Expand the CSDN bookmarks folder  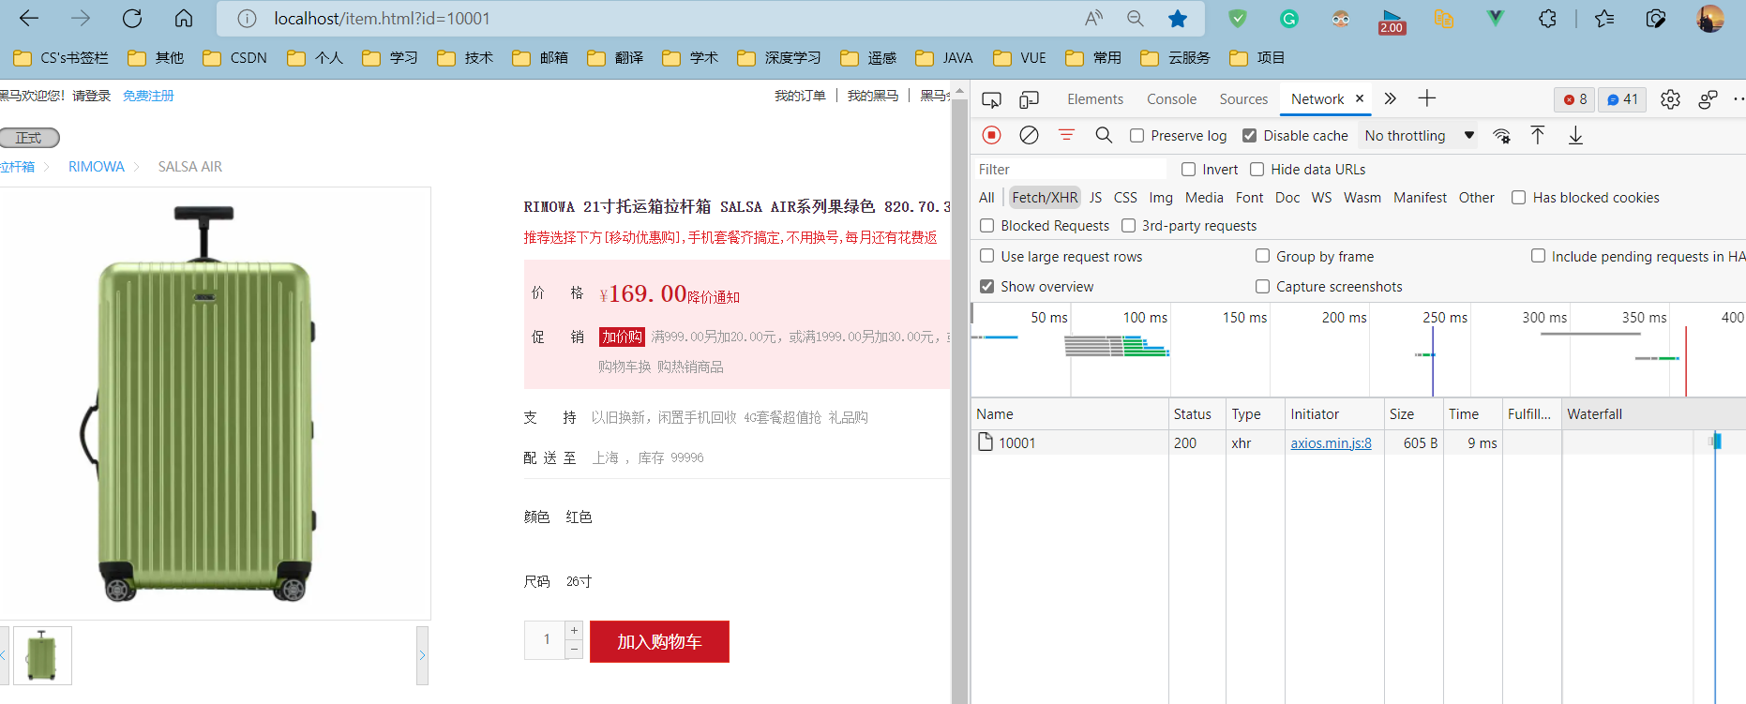tap(235, 58)
